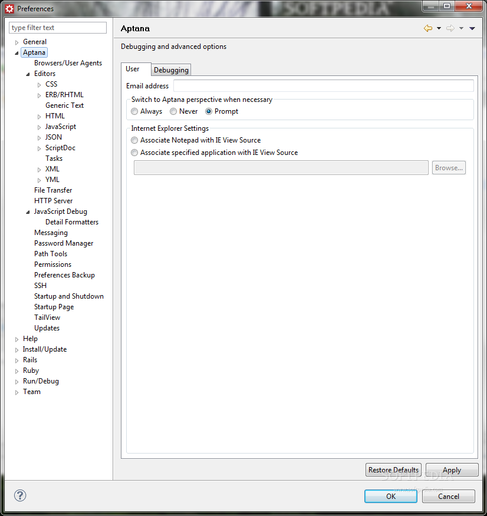Expand the Rails tree node
This screenshot has height=516, width=487.
click(17, 360)
